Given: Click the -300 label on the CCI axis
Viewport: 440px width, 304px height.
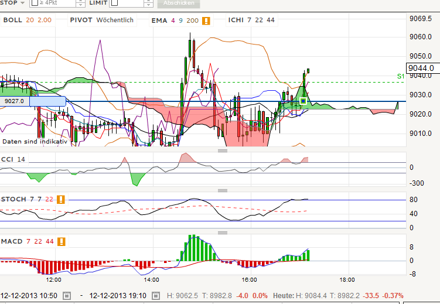Looking at the screenshot, I should click(x=417, y=183).
